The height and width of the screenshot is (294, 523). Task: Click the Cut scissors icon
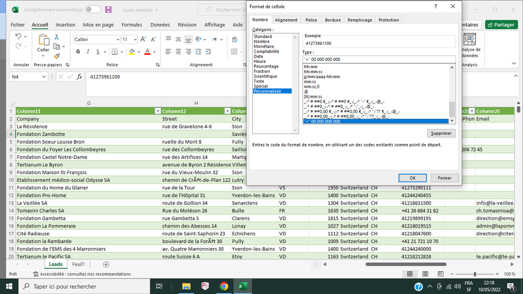pos(57,37)
